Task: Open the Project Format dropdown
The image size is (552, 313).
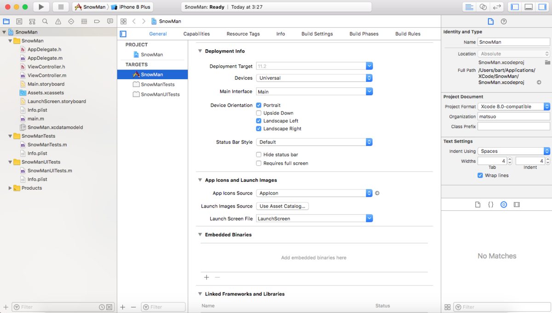Action: tap(514, 106)
